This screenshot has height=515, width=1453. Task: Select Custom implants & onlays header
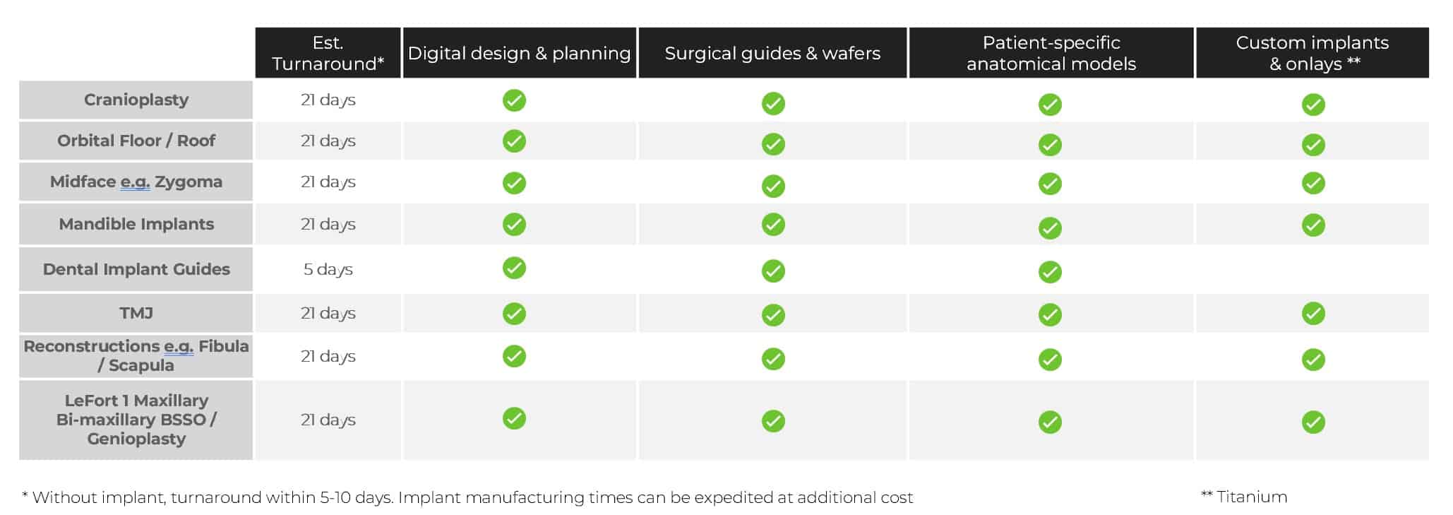coord(1313,53)
